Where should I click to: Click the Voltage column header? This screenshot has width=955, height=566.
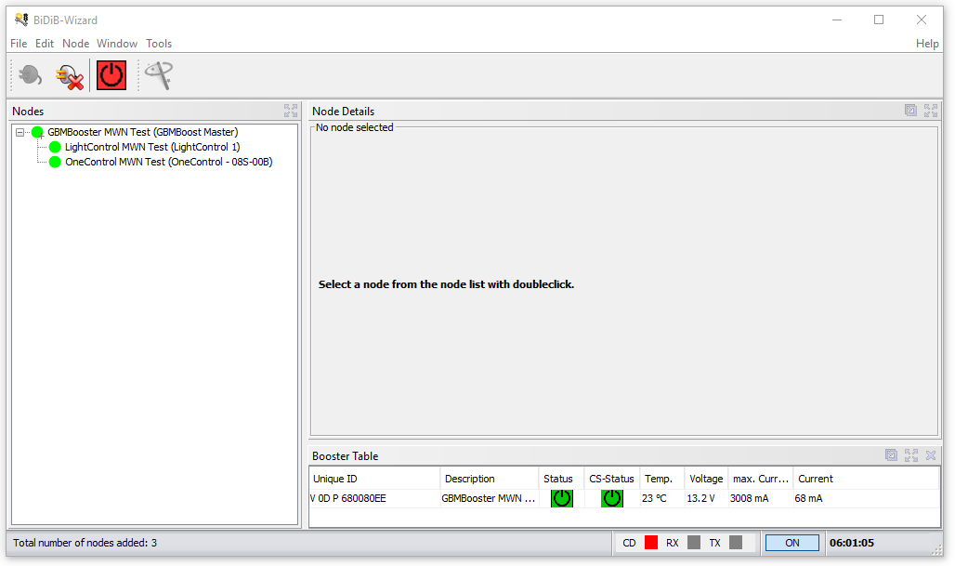point(706,479)
